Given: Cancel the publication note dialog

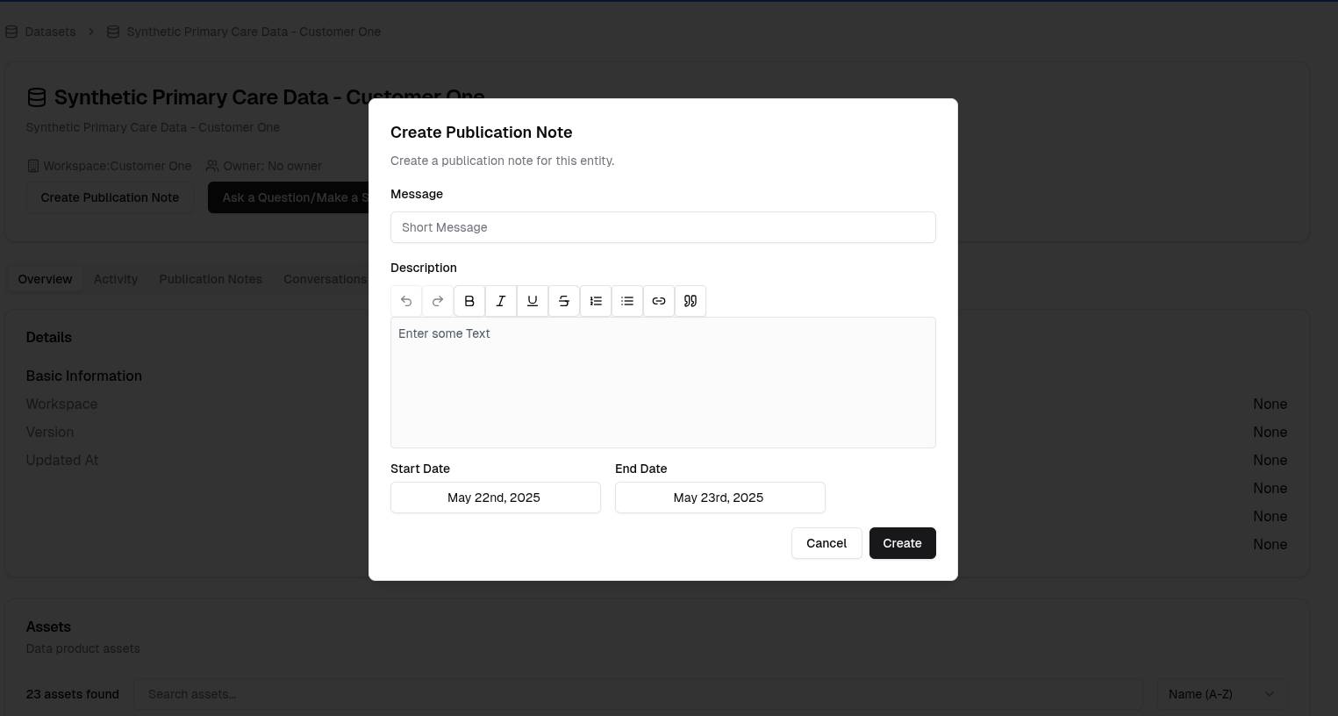Looking at the screenshot, I should 826,543.
